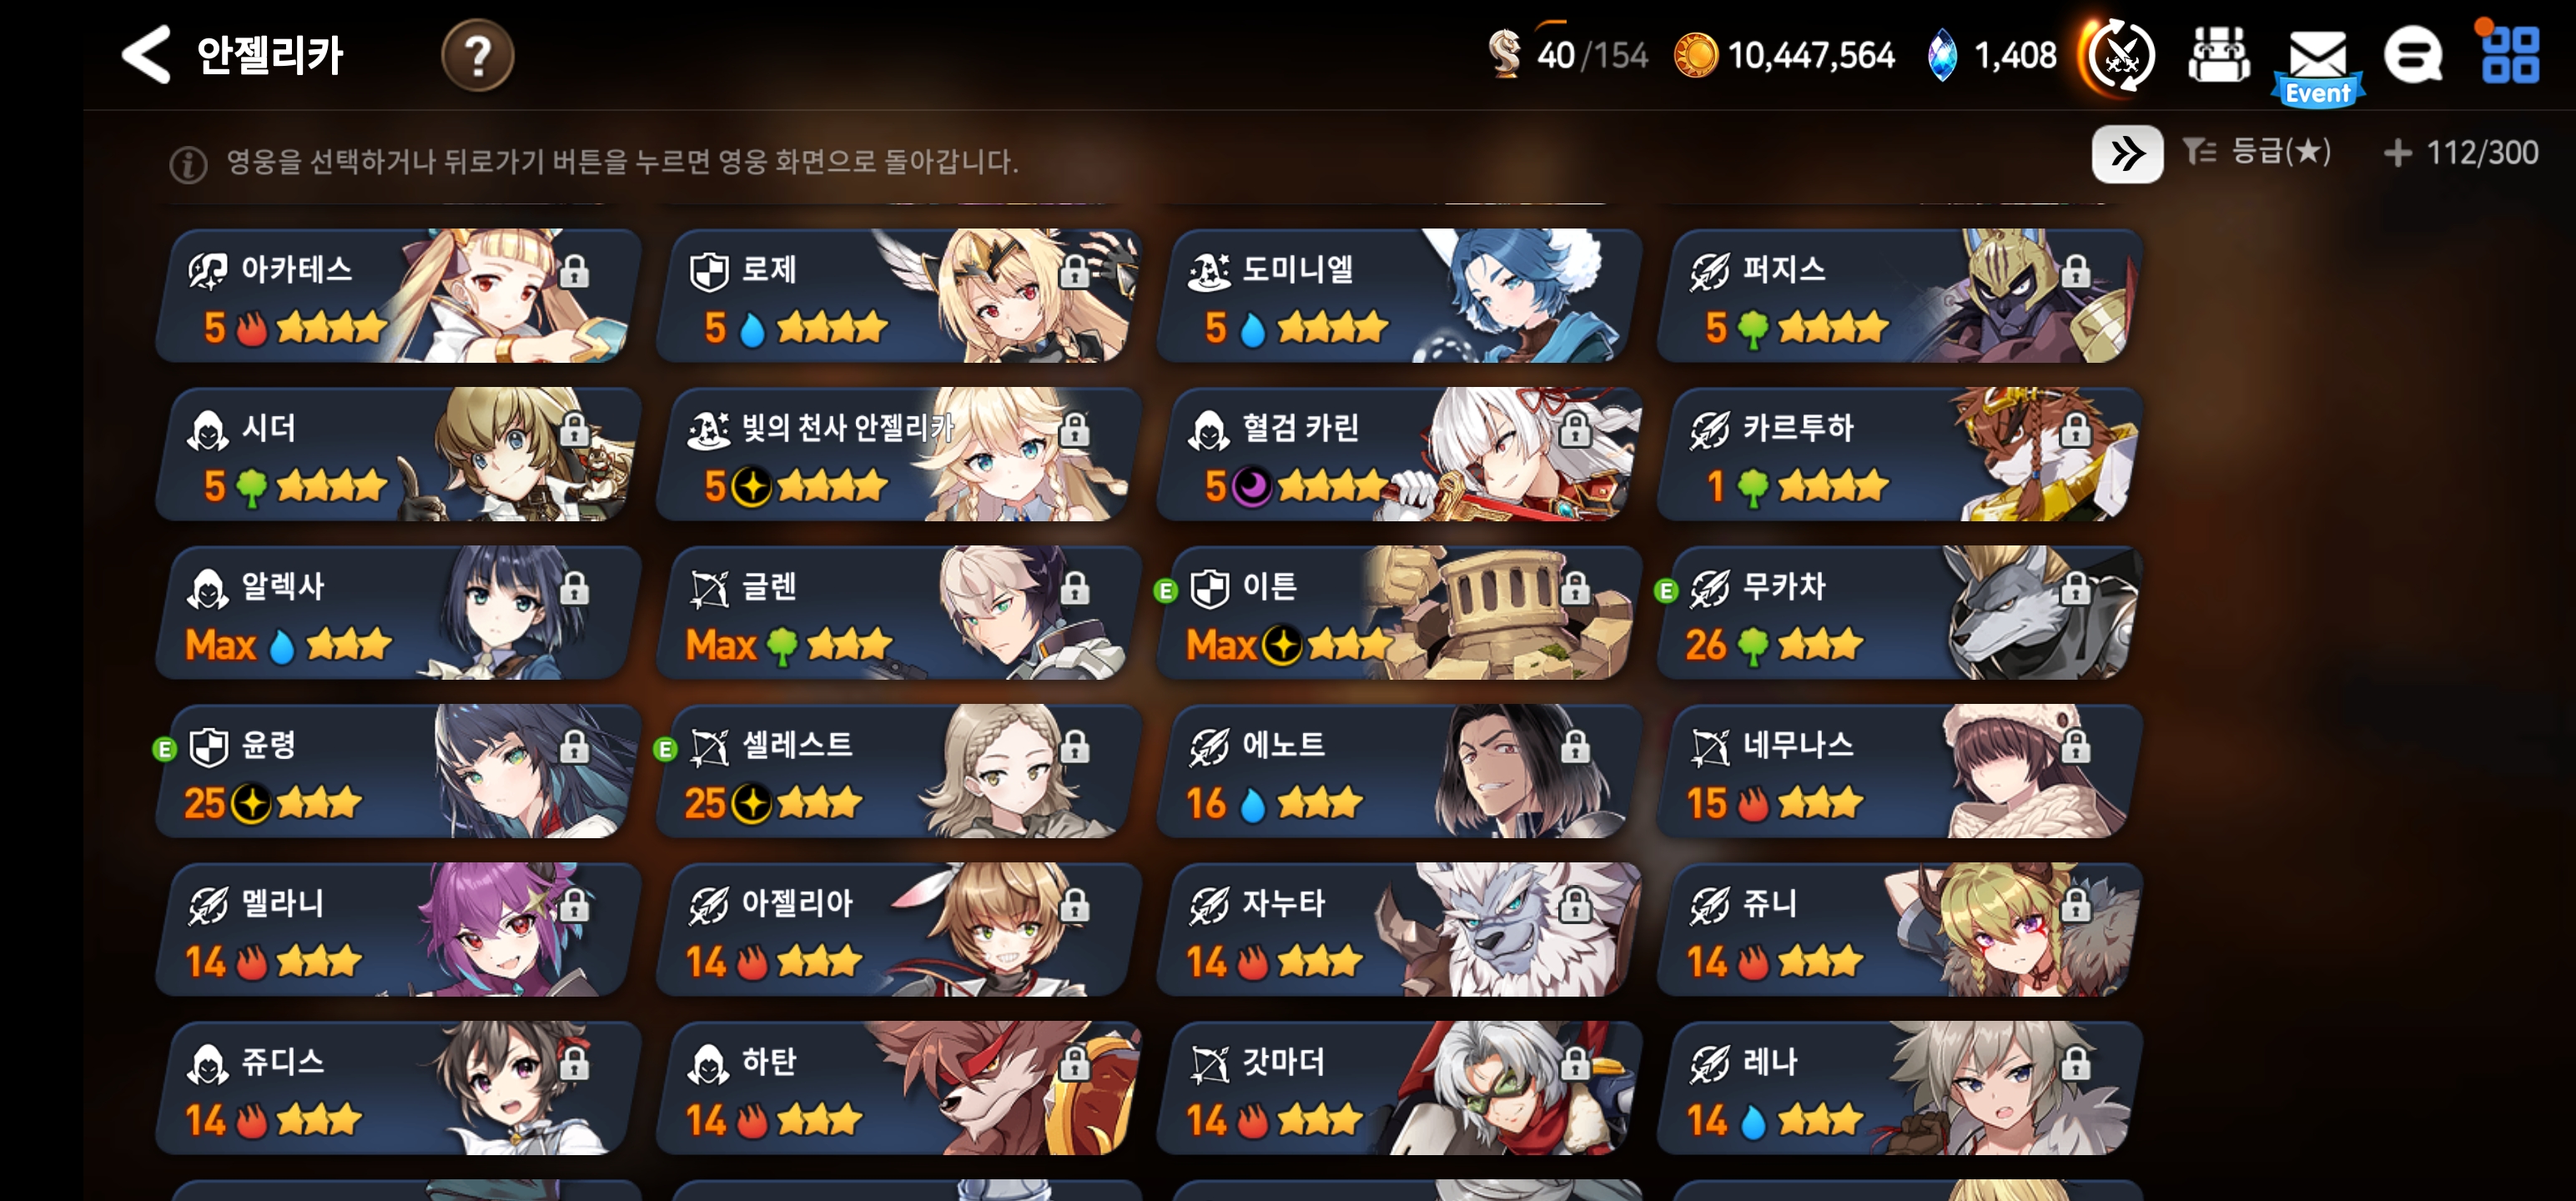2576x1201 pixels.
Task: Select hero 빛의 천사 안젤리카
Action: click(x=898, y=455)
